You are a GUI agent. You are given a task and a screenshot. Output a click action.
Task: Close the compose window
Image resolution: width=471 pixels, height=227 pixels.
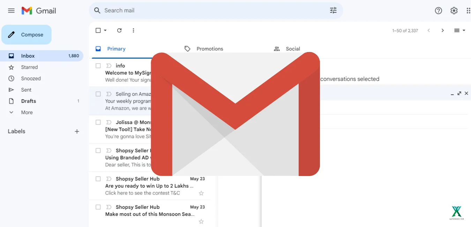(466, 93)
